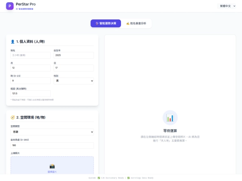Click the purple PerStar Pro logo icon
The width and height of the screenshot is (242, 181).
(x=10, y=6)
